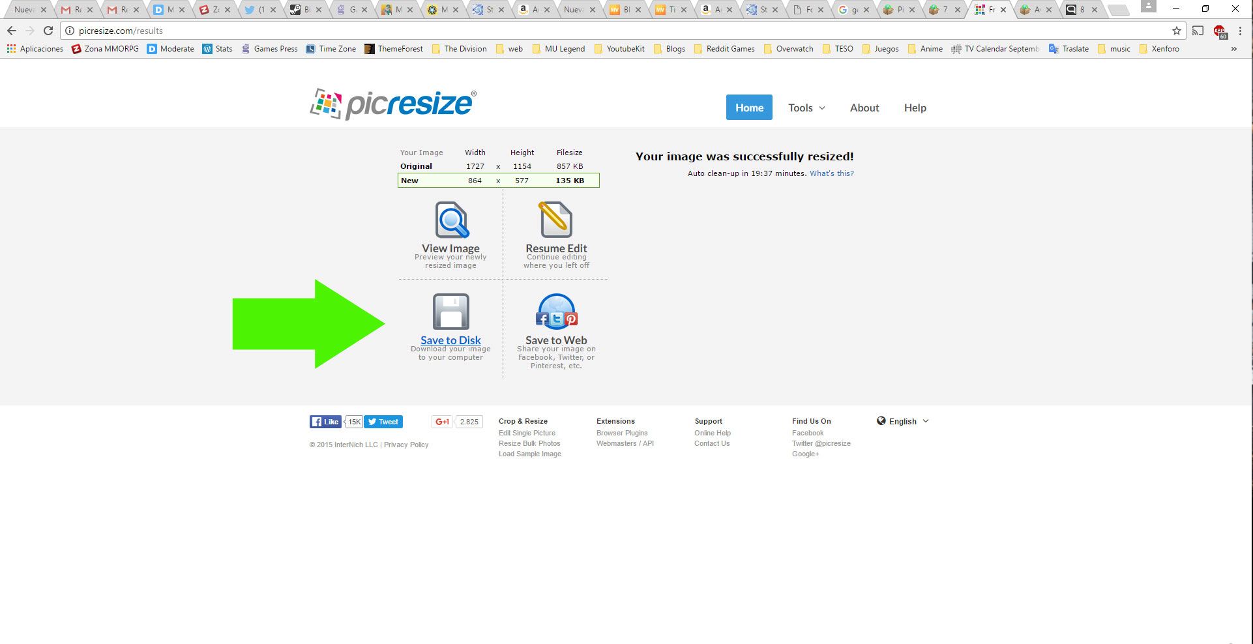Click the G+1 button
The image size is (1253, 644).
(x=442, y=422)
